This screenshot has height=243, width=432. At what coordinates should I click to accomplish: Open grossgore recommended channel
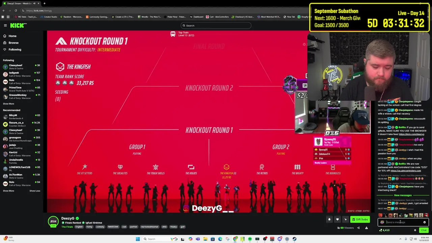[x=22, y=139]
